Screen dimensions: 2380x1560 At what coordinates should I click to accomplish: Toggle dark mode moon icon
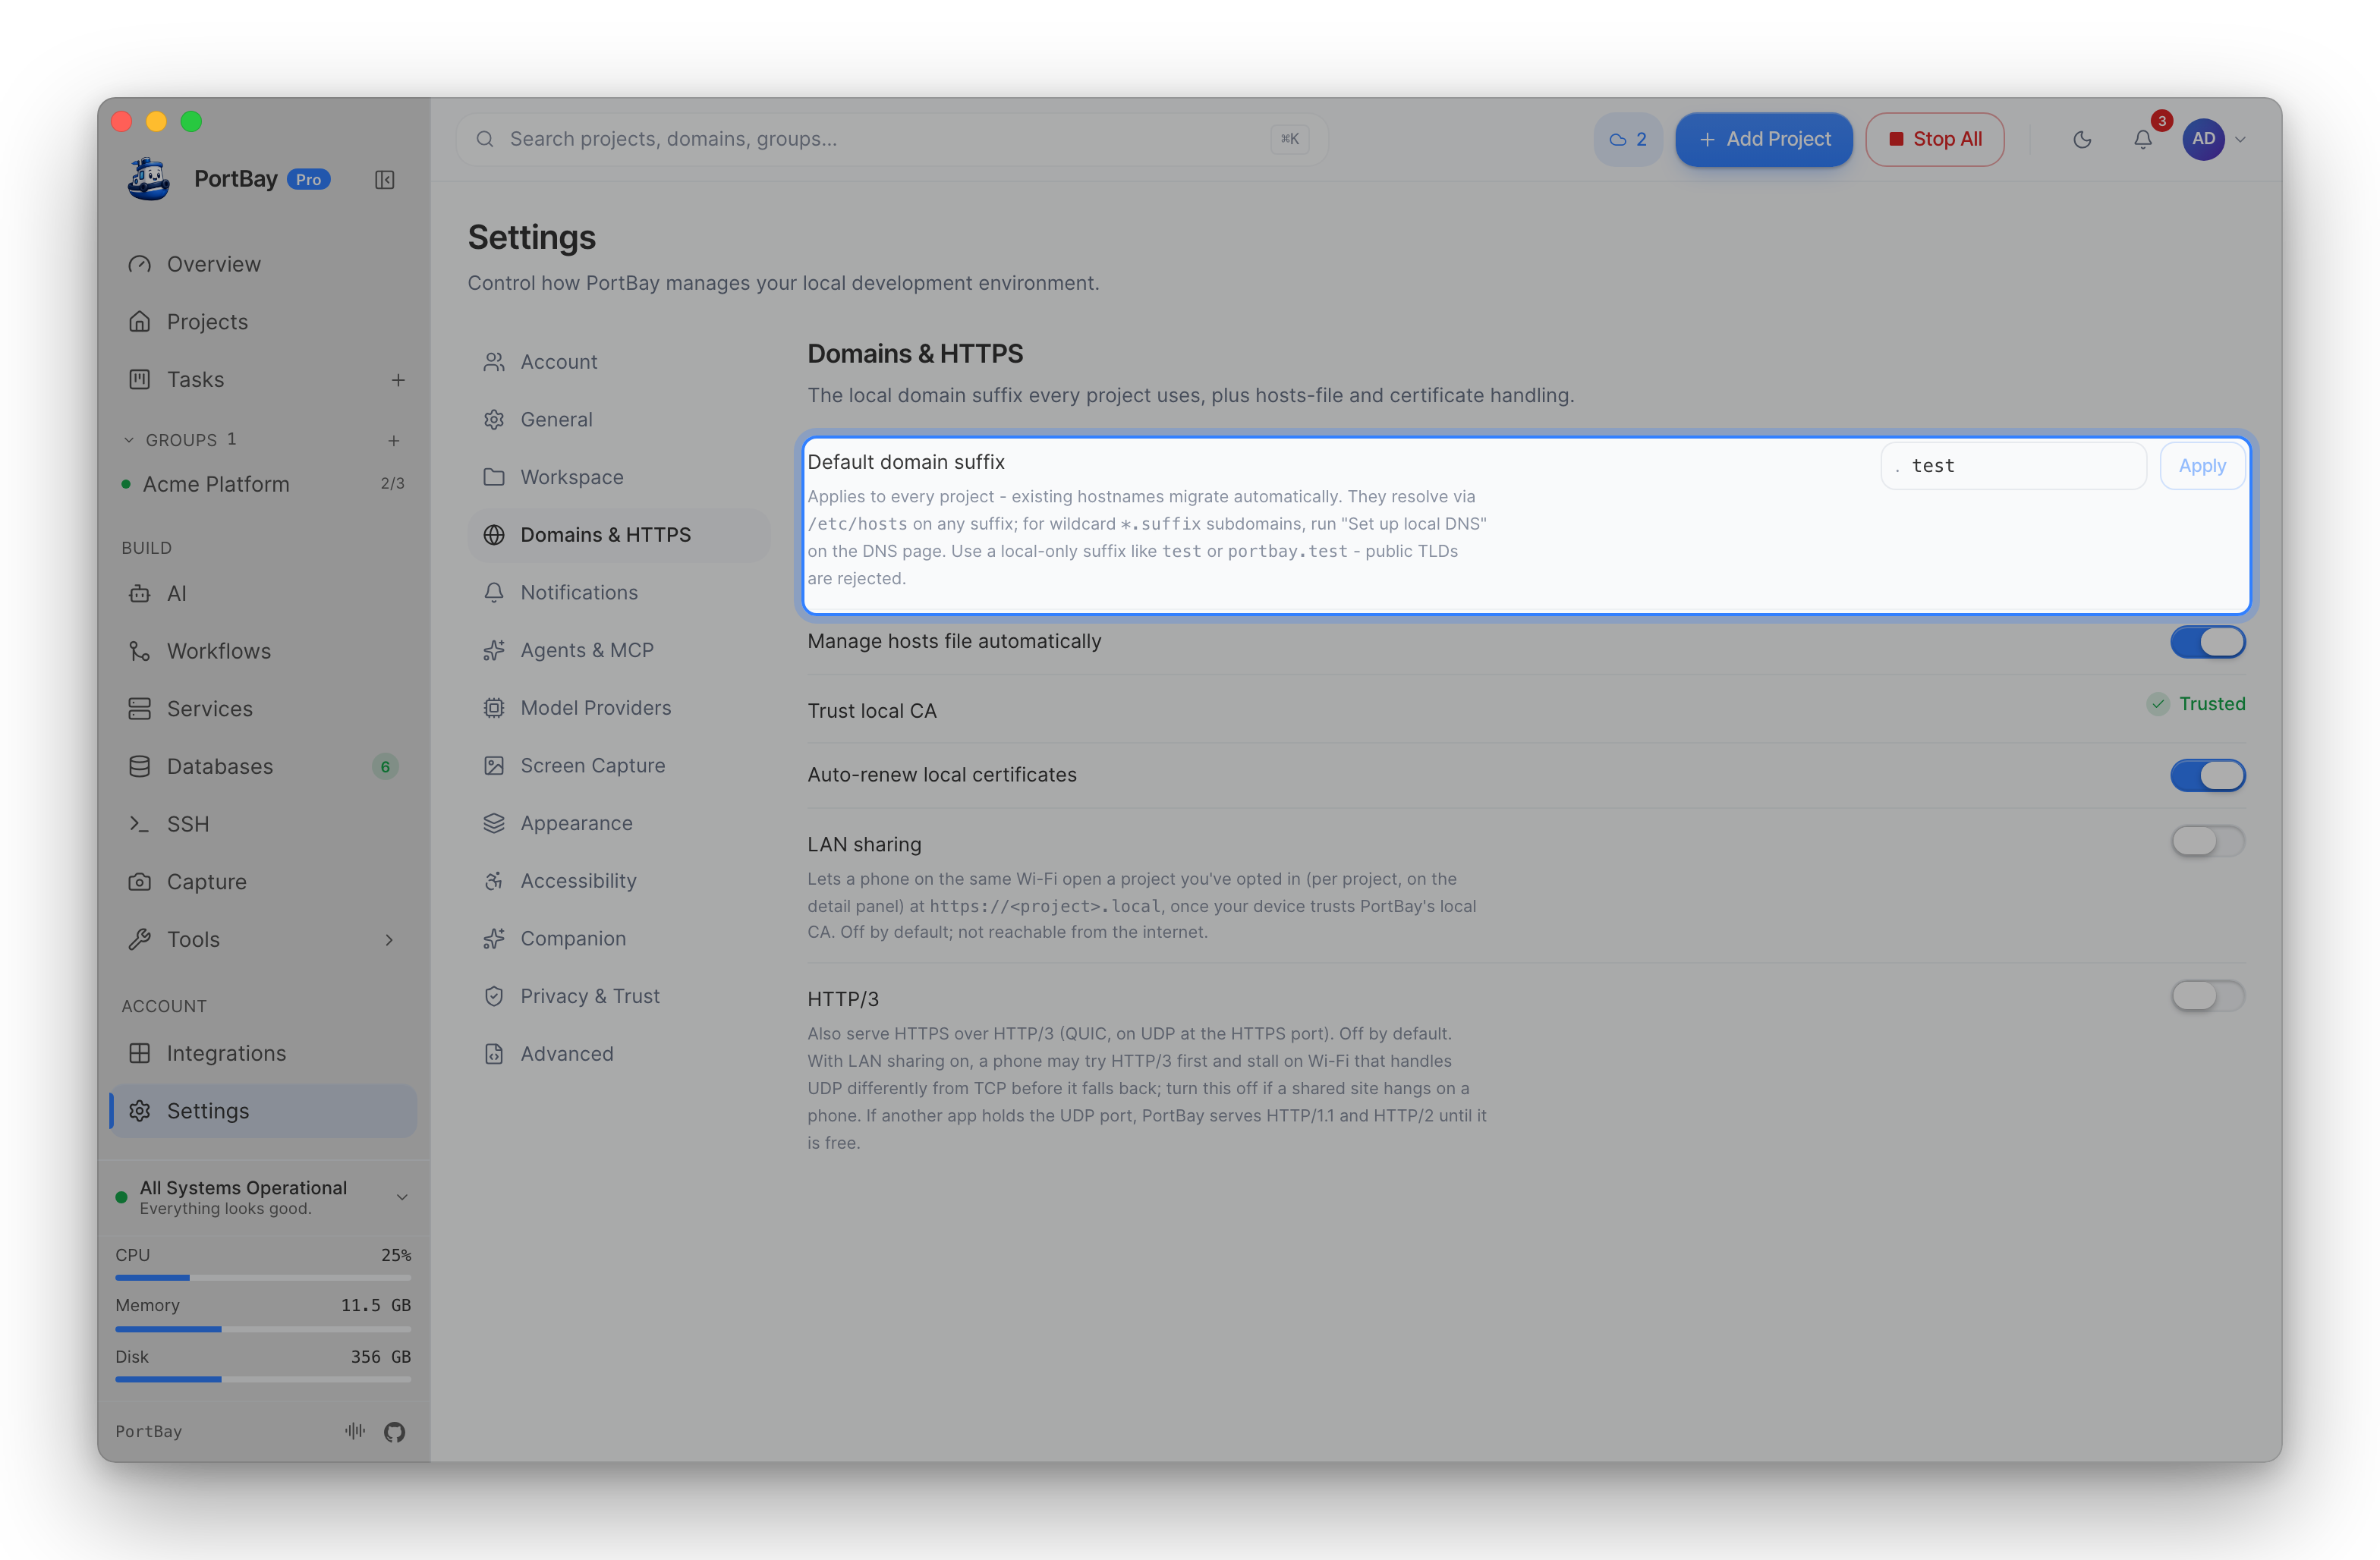pos(2082,139)
